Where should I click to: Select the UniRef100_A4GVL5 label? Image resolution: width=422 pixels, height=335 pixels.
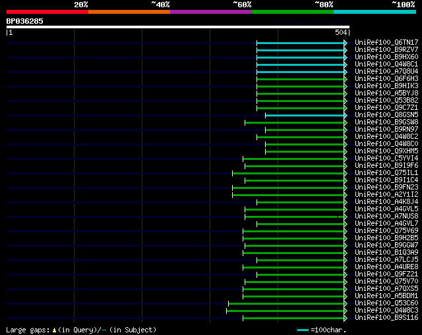coord(386,209)
